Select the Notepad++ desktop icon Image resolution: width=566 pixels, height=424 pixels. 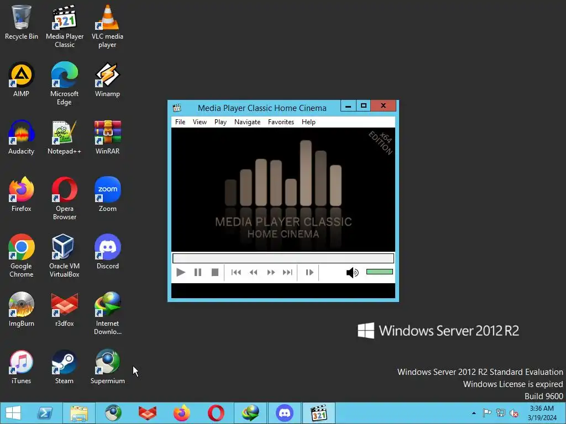(x=65, y=137)
